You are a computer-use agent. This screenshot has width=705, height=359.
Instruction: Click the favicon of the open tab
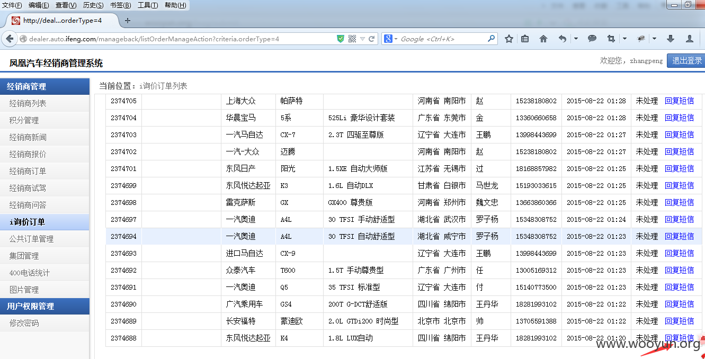click(16, 21)
